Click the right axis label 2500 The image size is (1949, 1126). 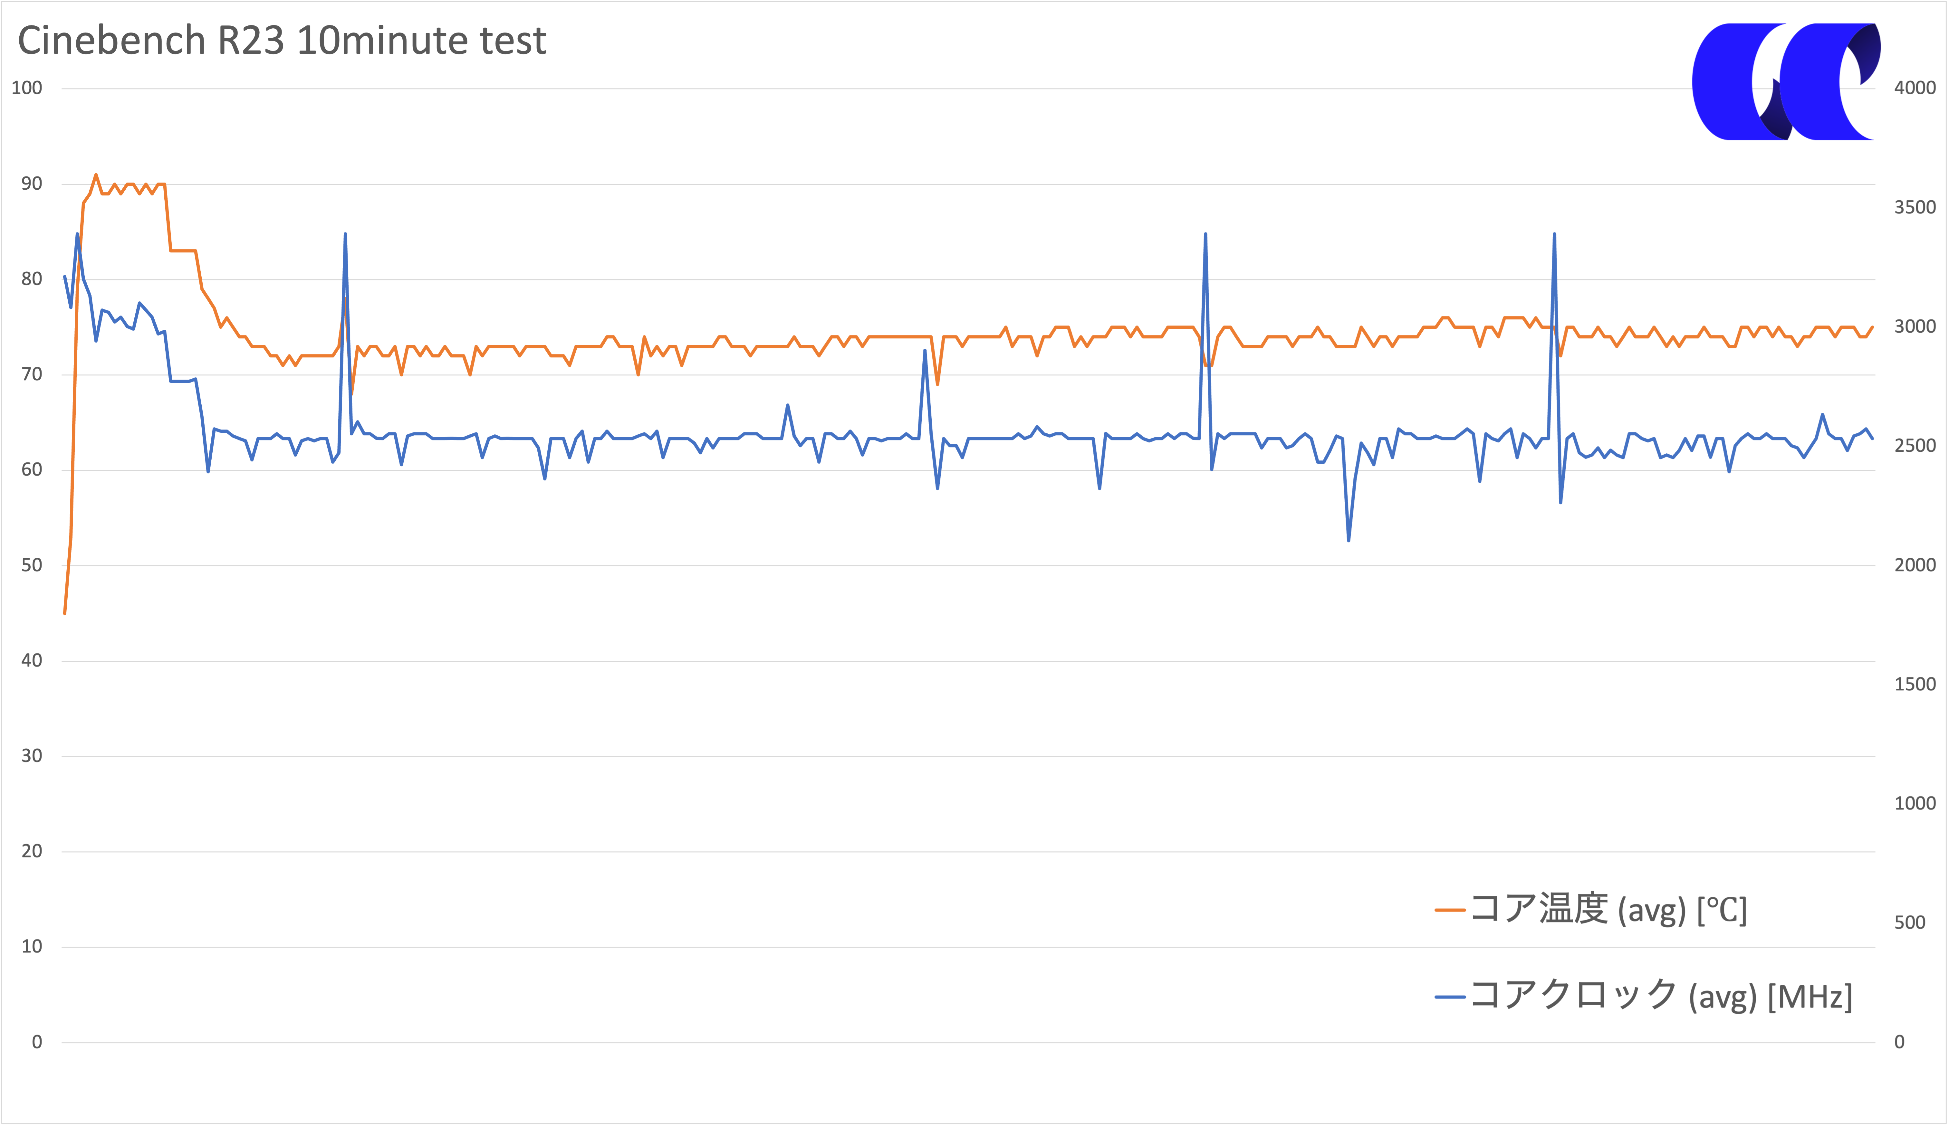pyautogui.click(x=1915, y=446)
